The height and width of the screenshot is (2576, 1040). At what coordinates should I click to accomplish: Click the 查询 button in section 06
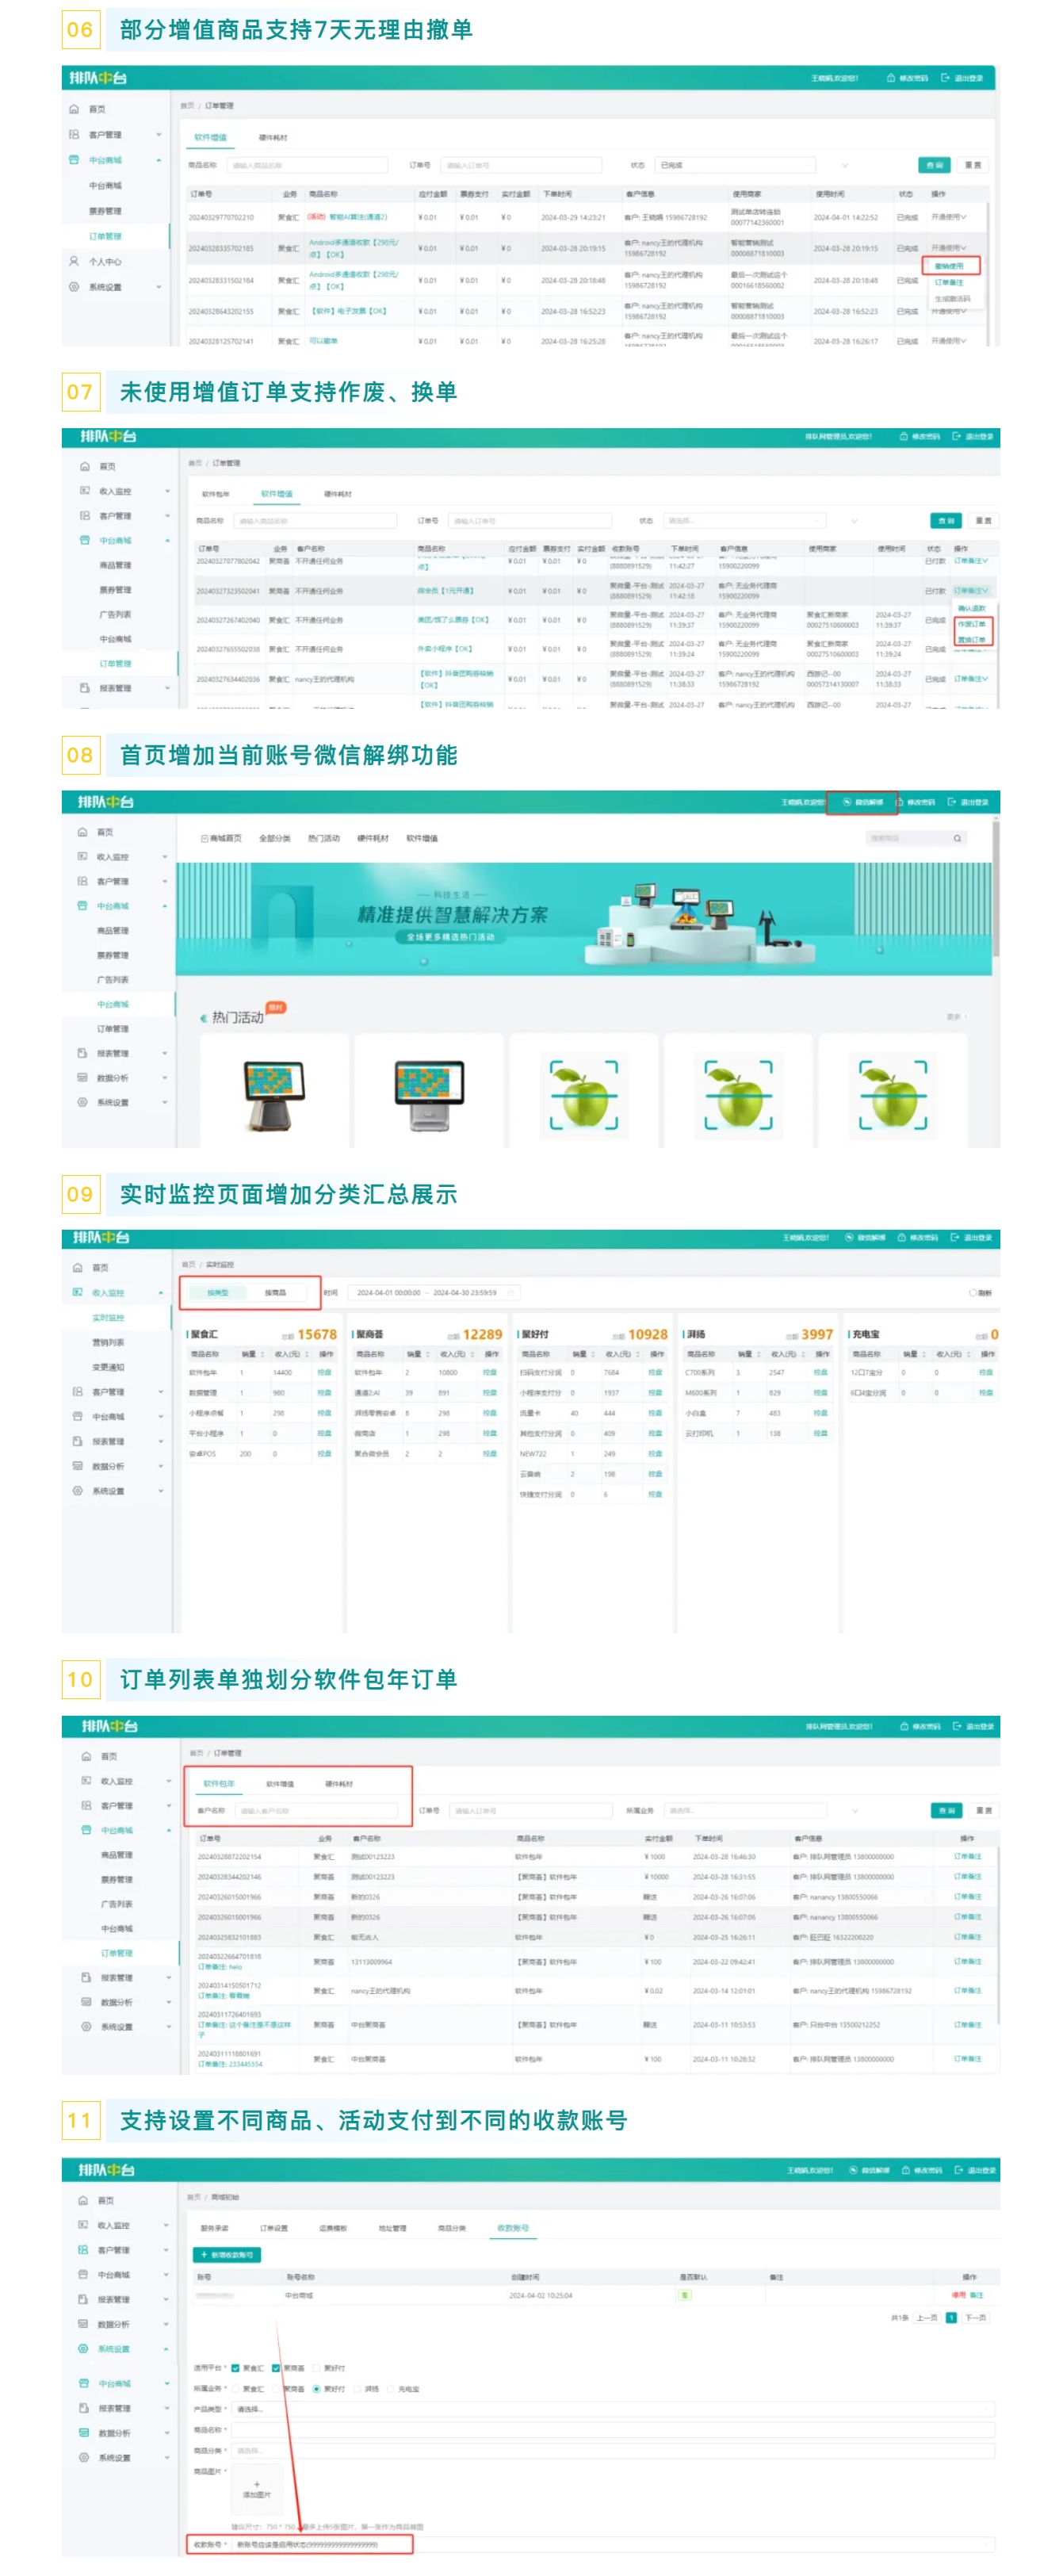(934, 165)
